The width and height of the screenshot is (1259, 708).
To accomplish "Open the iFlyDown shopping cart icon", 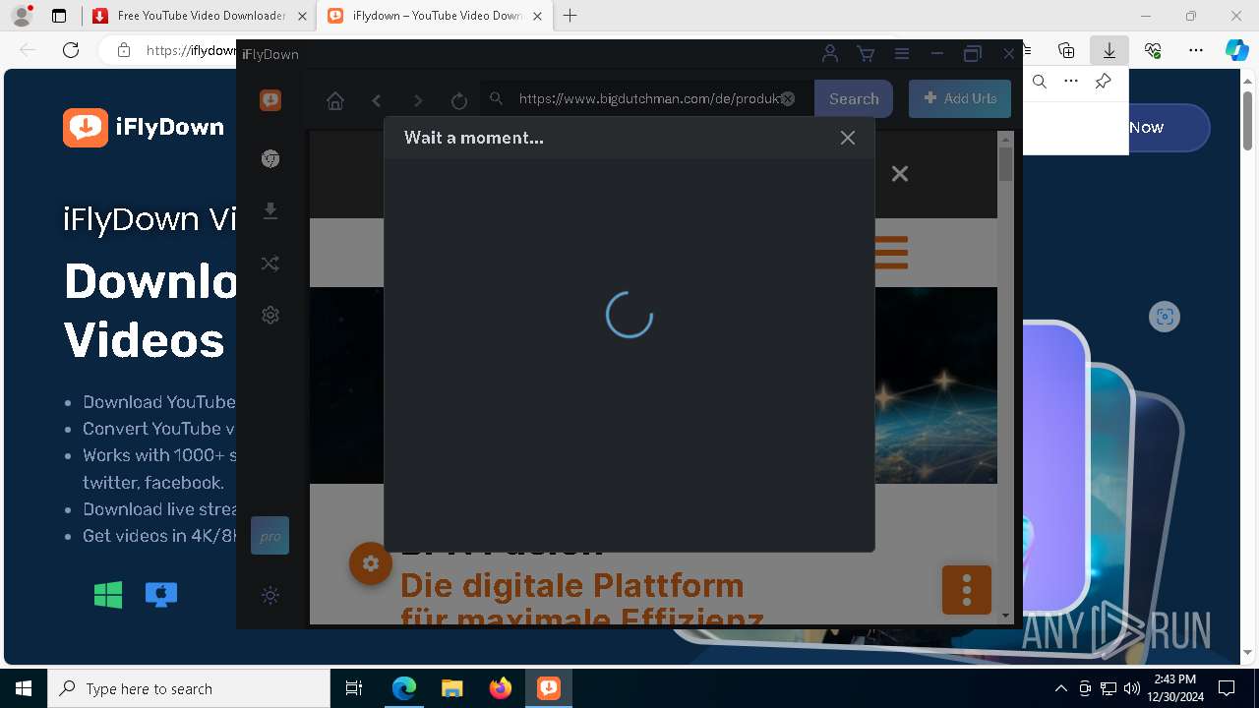I will point(866,54).
